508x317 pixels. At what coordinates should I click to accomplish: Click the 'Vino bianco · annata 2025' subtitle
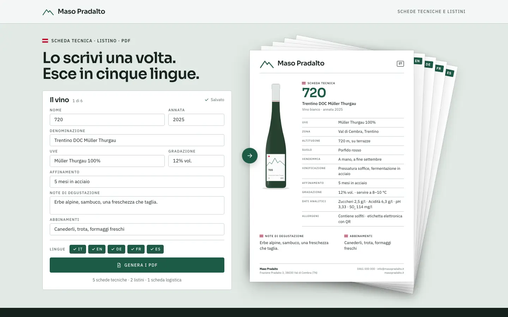pyautogui.click(x=322, y=110)
